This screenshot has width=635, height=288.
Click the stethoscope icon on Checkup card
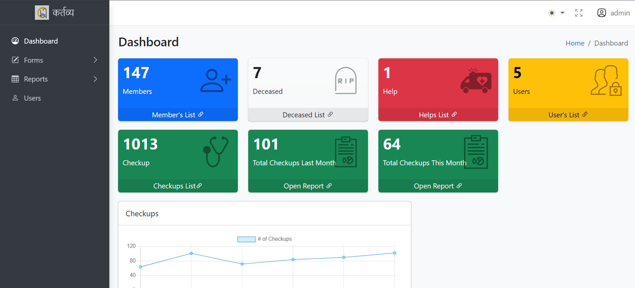[x=215, y=152]
